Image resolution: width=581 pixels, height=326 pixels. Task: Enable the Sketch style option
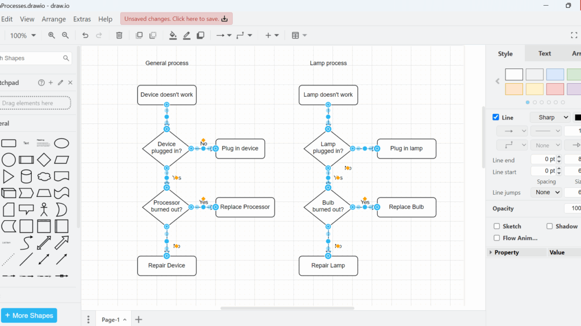coord(498,226)
